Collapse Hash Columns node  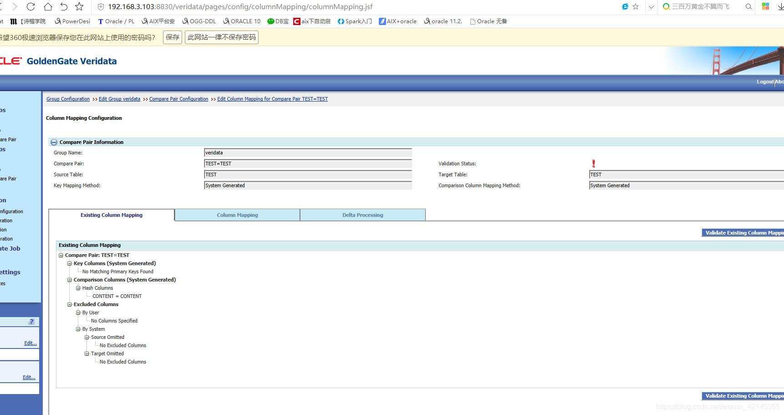[x=78, y=288]
